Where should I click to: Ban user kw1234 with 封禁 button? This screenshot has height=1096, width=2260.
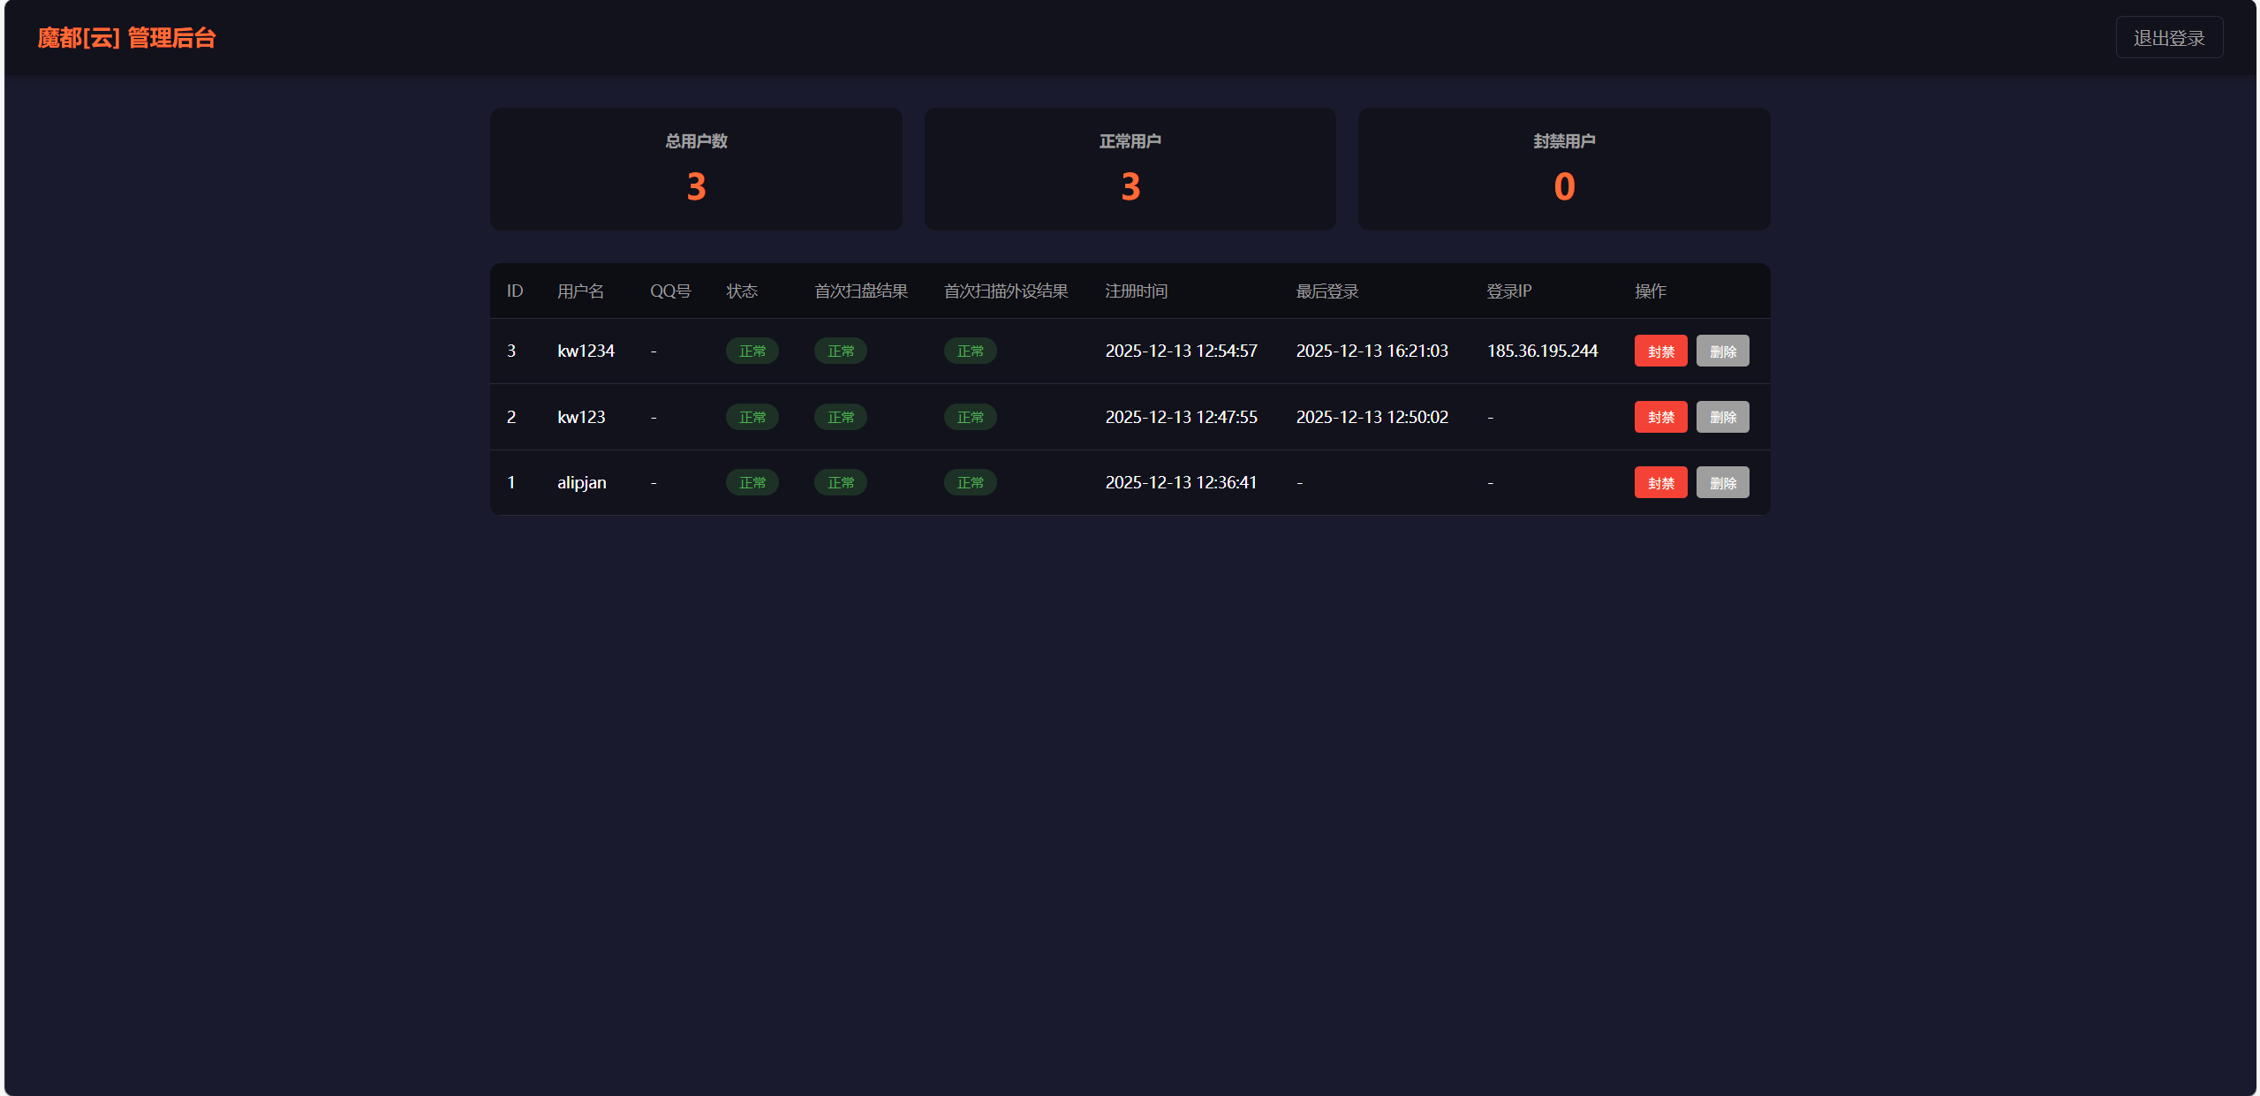pos(1659,351)
